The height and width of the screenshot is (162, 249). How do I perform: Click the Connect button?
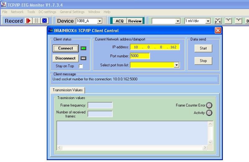tap(66, 48)
